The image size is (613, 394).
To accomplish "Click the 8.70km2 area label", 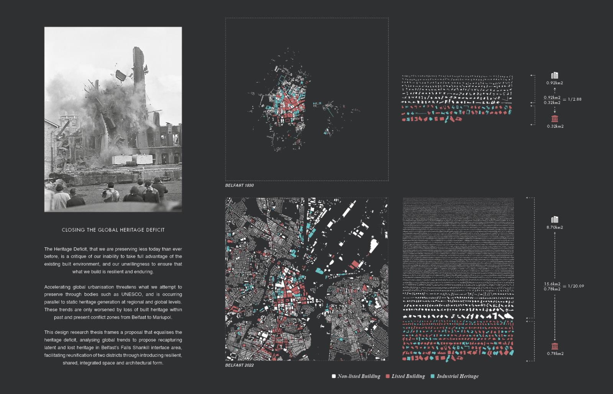I will pyautogui.click(x=555, y=227).
